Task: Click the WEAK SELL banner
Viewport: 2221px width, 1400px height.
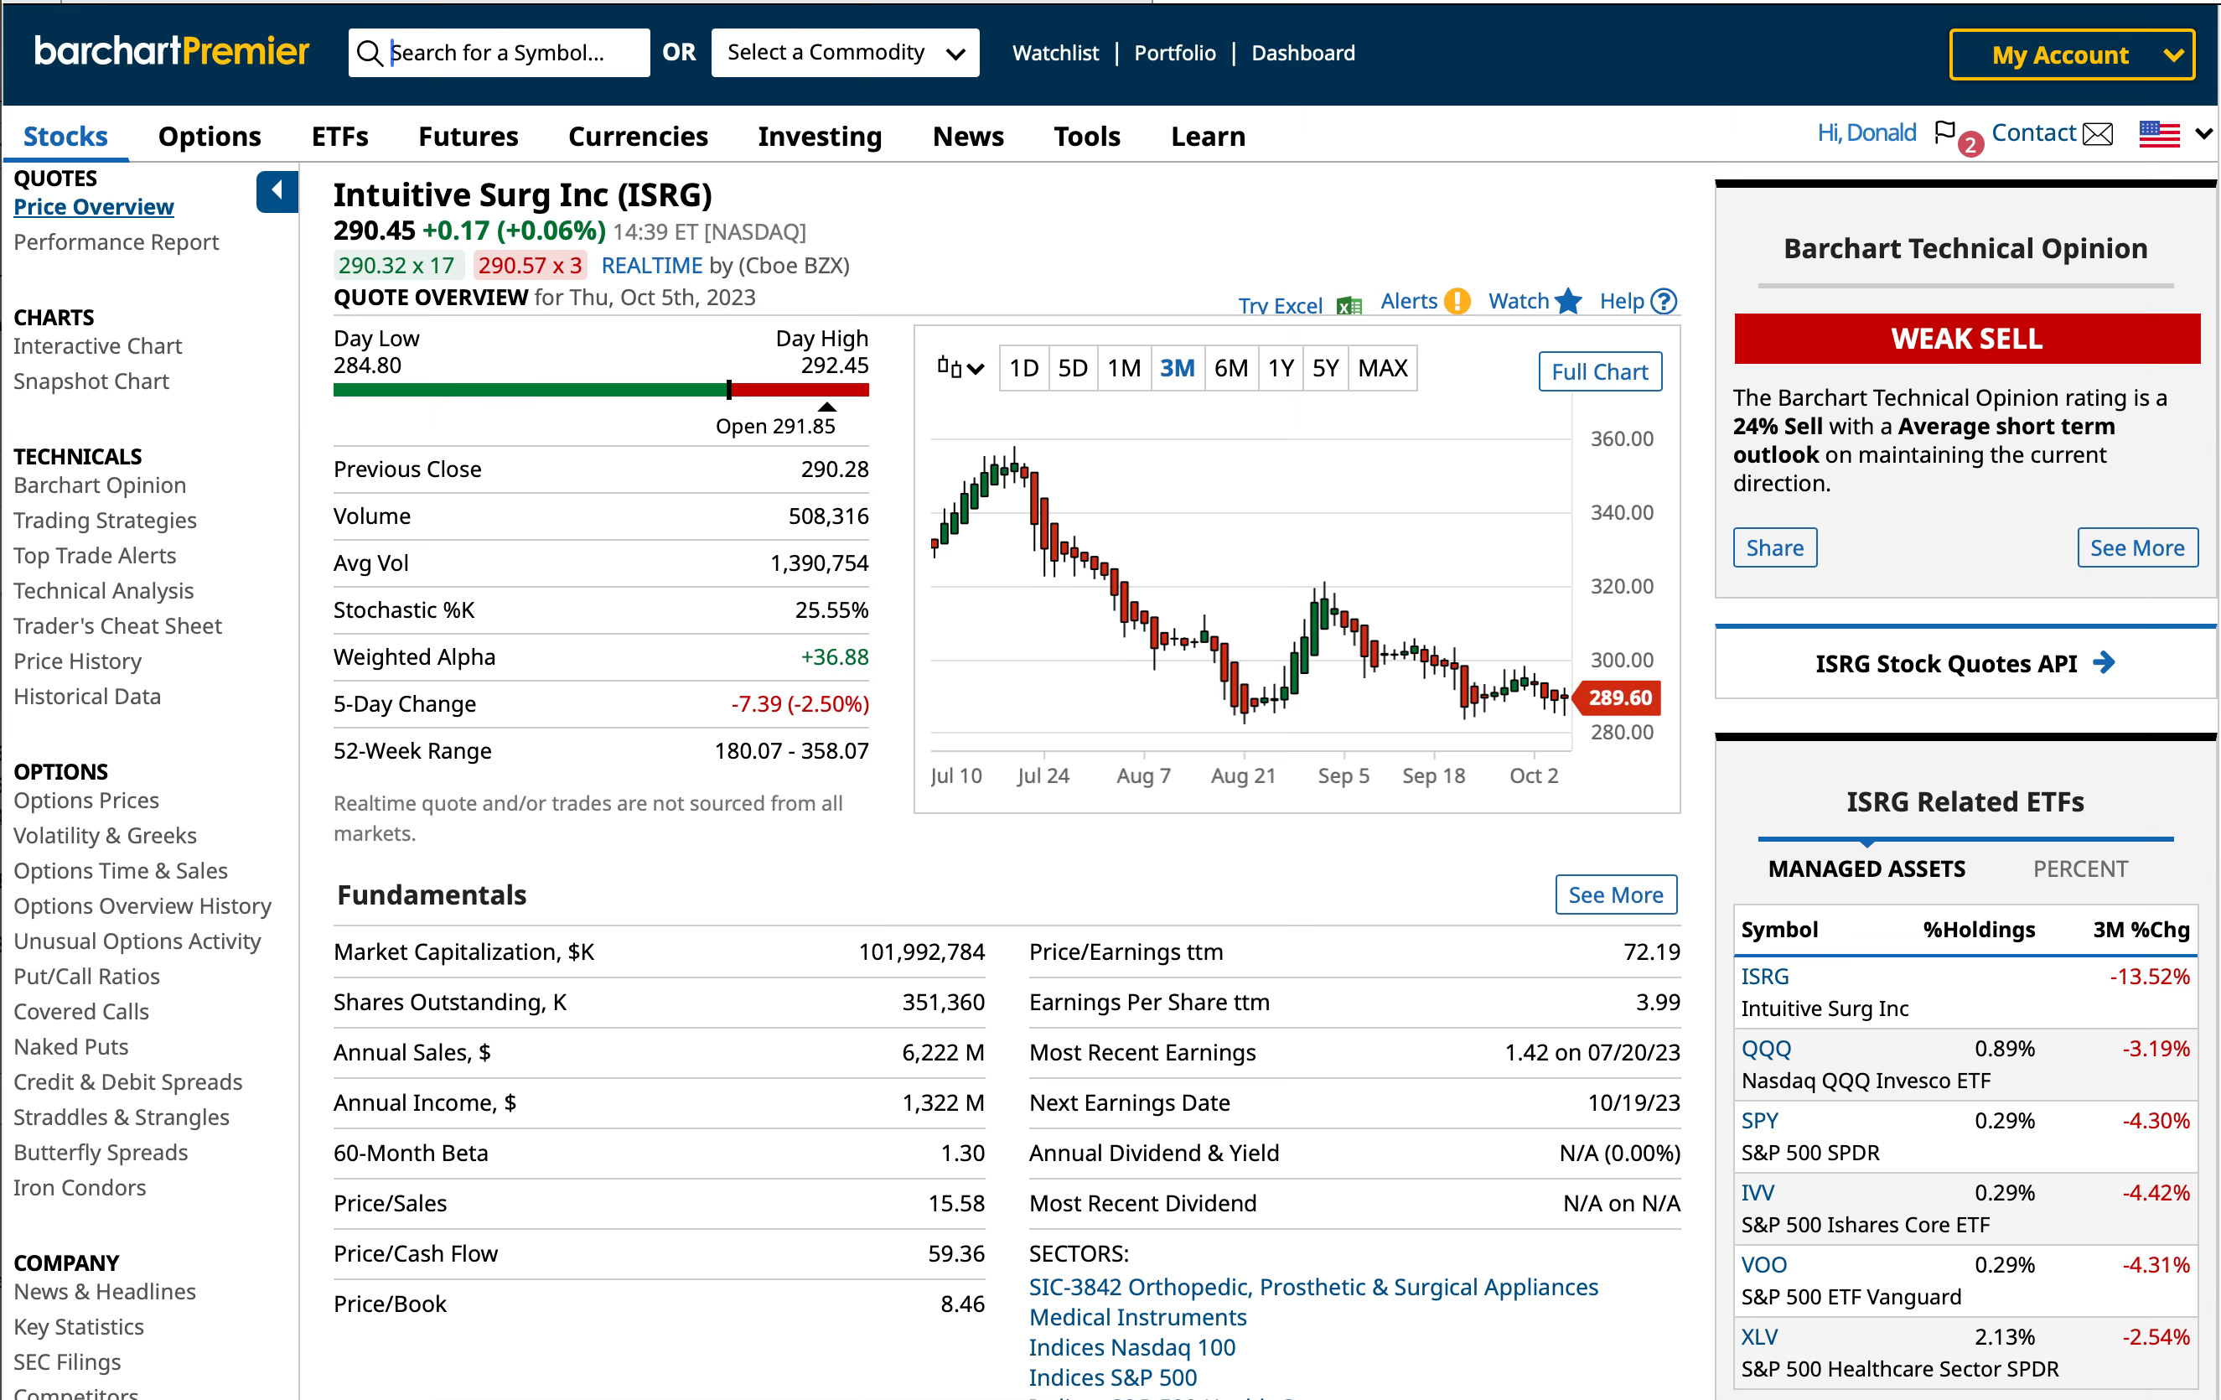Action: 1966,339
